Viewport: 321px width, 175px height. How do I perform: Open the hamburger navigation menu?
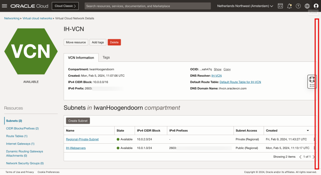[x=4, y=6]
